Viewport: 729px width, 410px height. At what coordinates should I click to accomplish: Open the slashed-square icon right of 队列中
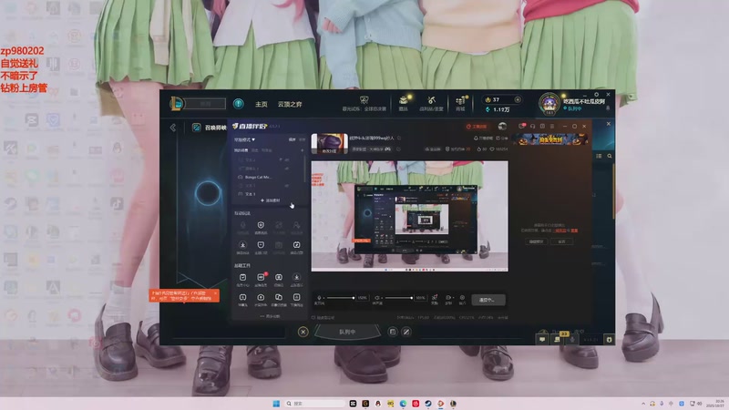click(406, 332)
